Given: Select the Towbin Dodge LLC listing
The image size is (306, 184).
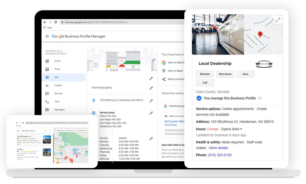Looking at the screenshot, I should point(35,140).
